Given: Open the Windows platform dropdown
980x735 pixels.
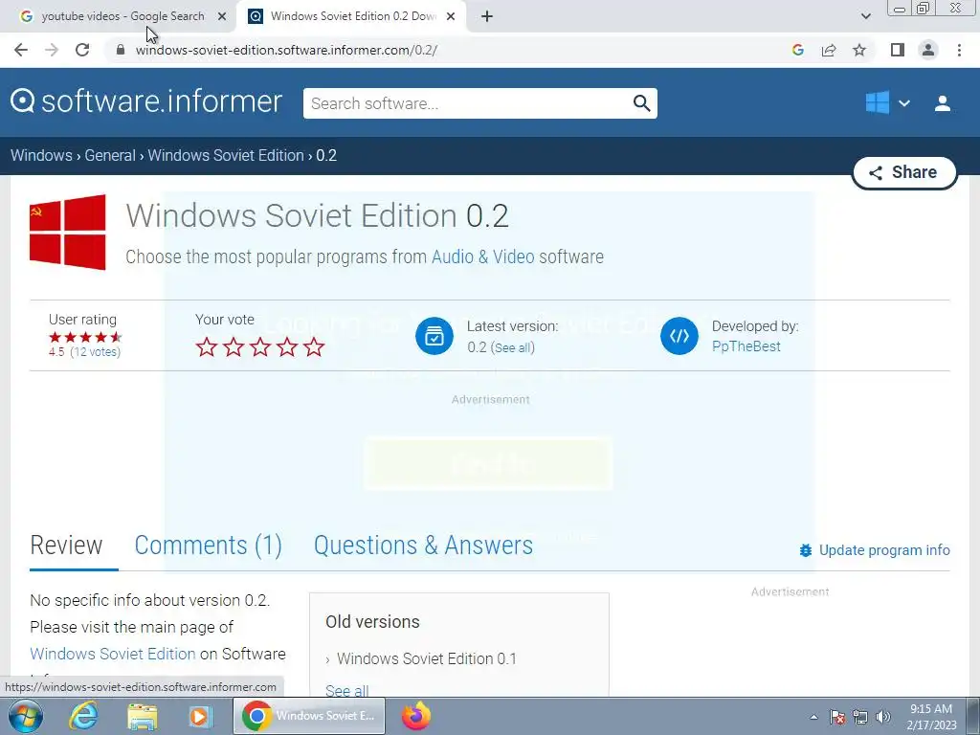Looking at the screenshot, I should [887, 102].
